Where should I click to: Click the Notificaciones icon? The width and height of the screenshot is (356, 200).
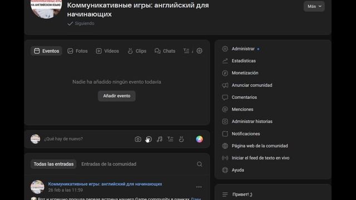(225, 134)
